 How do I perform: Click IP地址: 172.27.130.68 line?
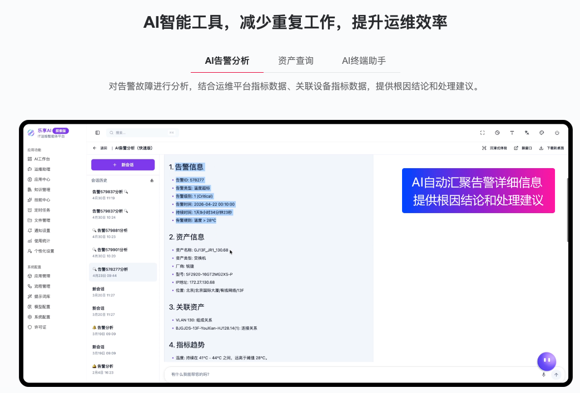(195, 282)
